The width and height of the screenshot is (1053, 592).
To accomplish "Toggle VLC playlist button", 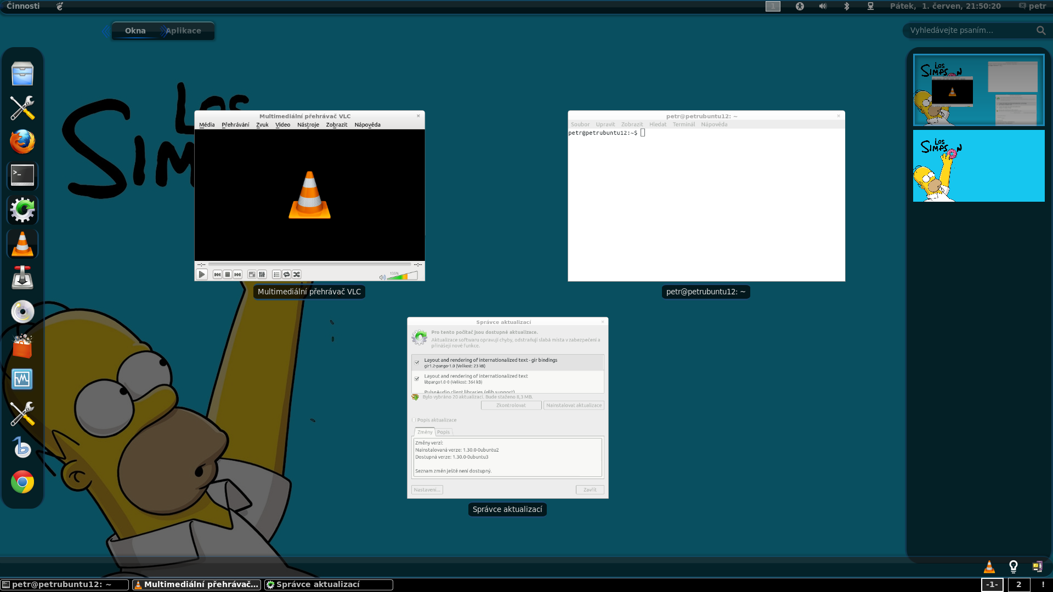I will (x=276, y=275).
